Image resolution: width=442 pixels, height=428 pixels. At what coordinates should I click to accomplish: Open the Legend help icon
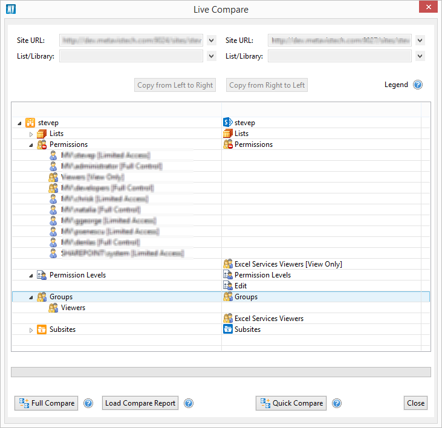point(418,85)
